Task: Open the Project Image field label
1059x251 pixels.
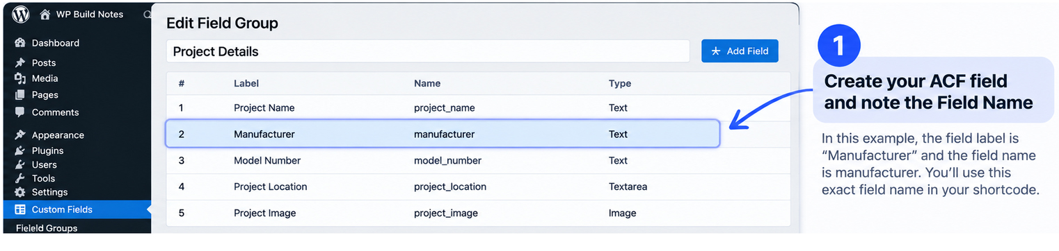Action: [x=265, y=213]
